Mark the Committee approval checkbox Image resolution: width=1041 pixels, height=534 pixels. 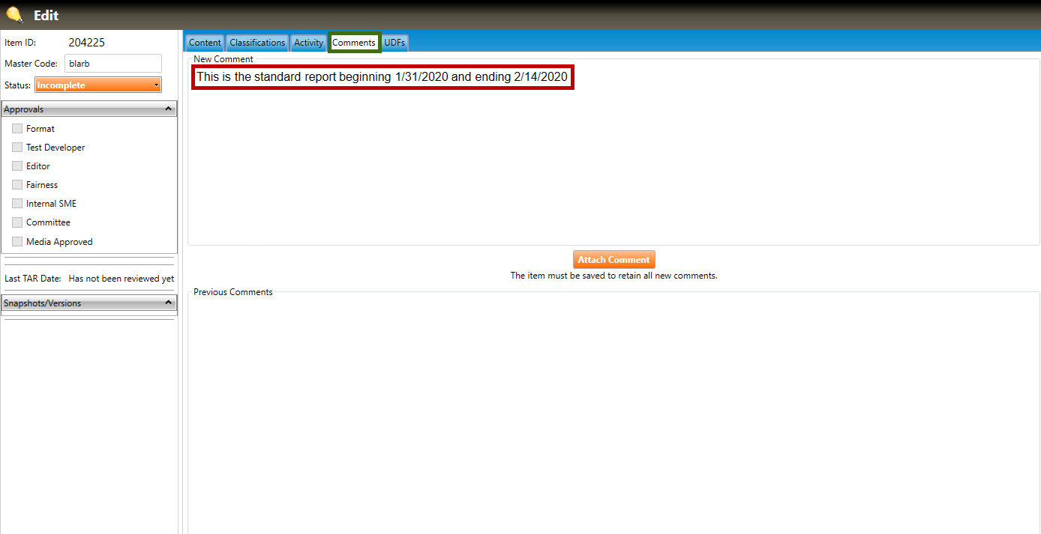[17, 222]
